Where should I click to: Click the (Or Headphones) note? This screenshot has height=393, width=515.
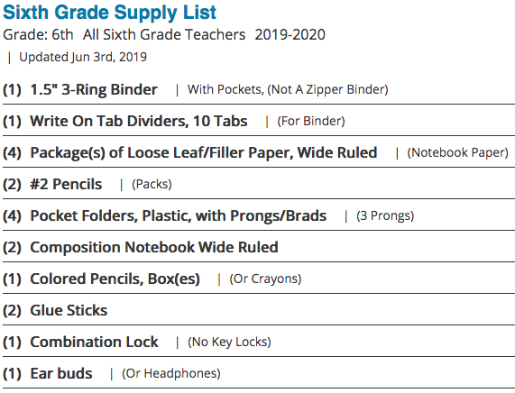[x=171, y=373]
